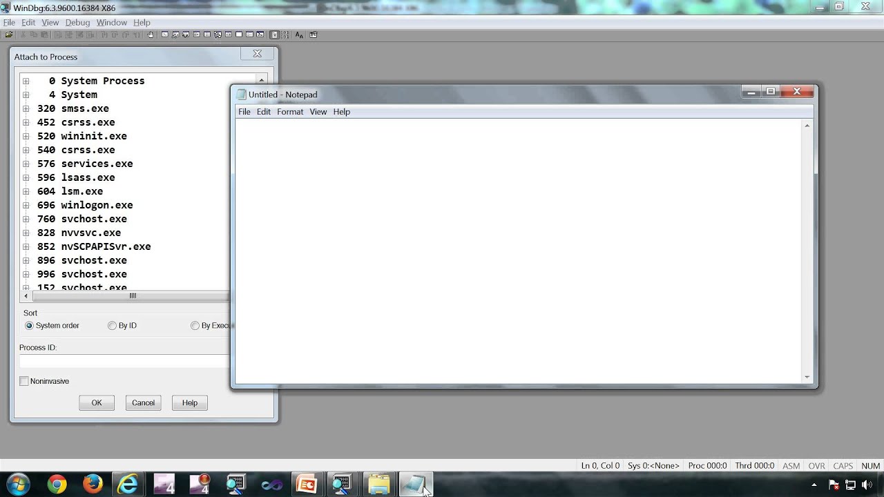Open Windows Explorer folder in taskbar
This screenshot has height=497, width=884.
[x=378, y=485]
